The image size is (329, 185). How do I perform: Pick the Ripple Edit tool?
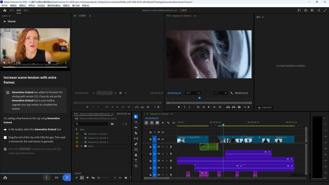[136, 128]
